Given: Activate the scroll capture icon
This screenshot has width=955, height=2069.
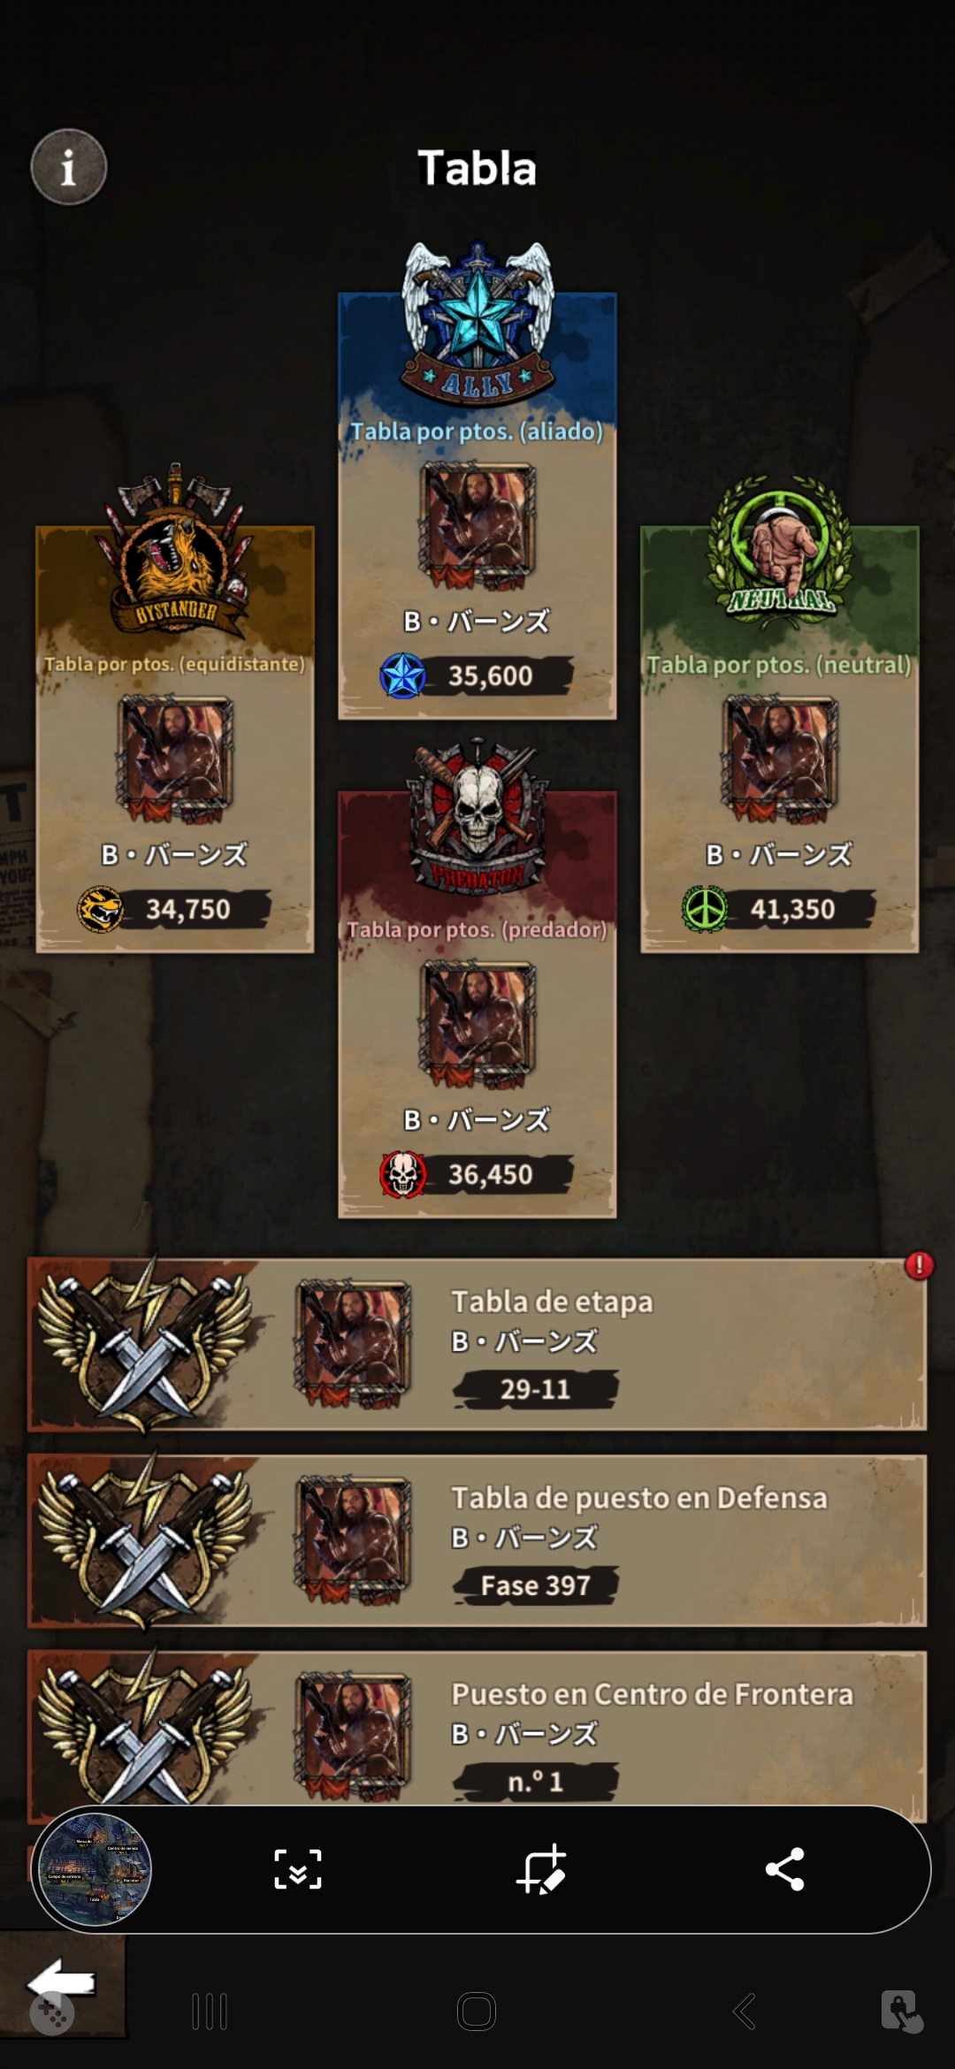Looking at the screenshot, I should click(298, 1869).
